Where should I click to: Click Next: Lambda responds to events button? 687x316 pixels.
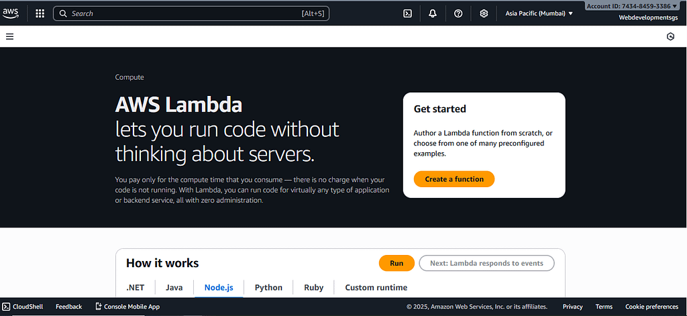[487, 264]
